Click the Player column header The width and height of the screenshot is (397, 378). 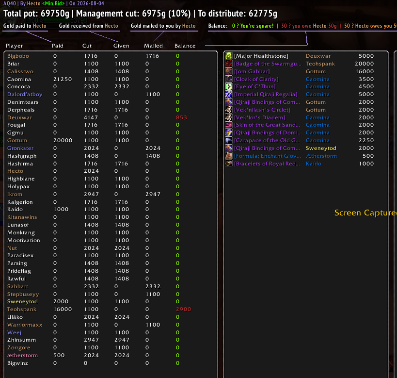coord(14,46)
